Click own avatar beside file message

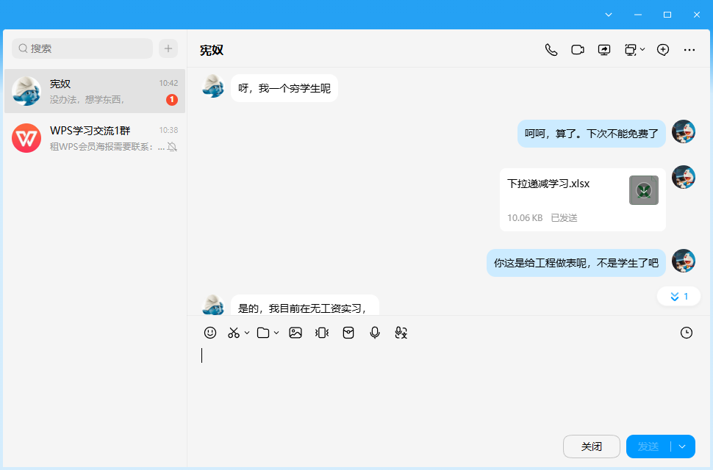(x=684, y=177)
